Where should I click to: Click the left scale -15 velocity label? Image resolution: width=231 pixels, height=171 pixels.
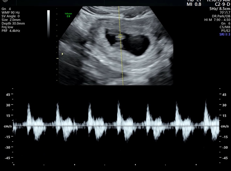coord(7,137)
